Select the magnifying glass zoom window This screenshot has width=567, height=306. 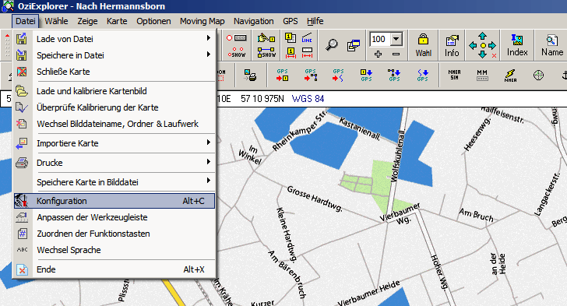point(331,44)
